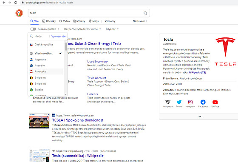Screen dimensions: 238x162
Task: Go back with browser back arrow
Action: click(x=4, y=3)
